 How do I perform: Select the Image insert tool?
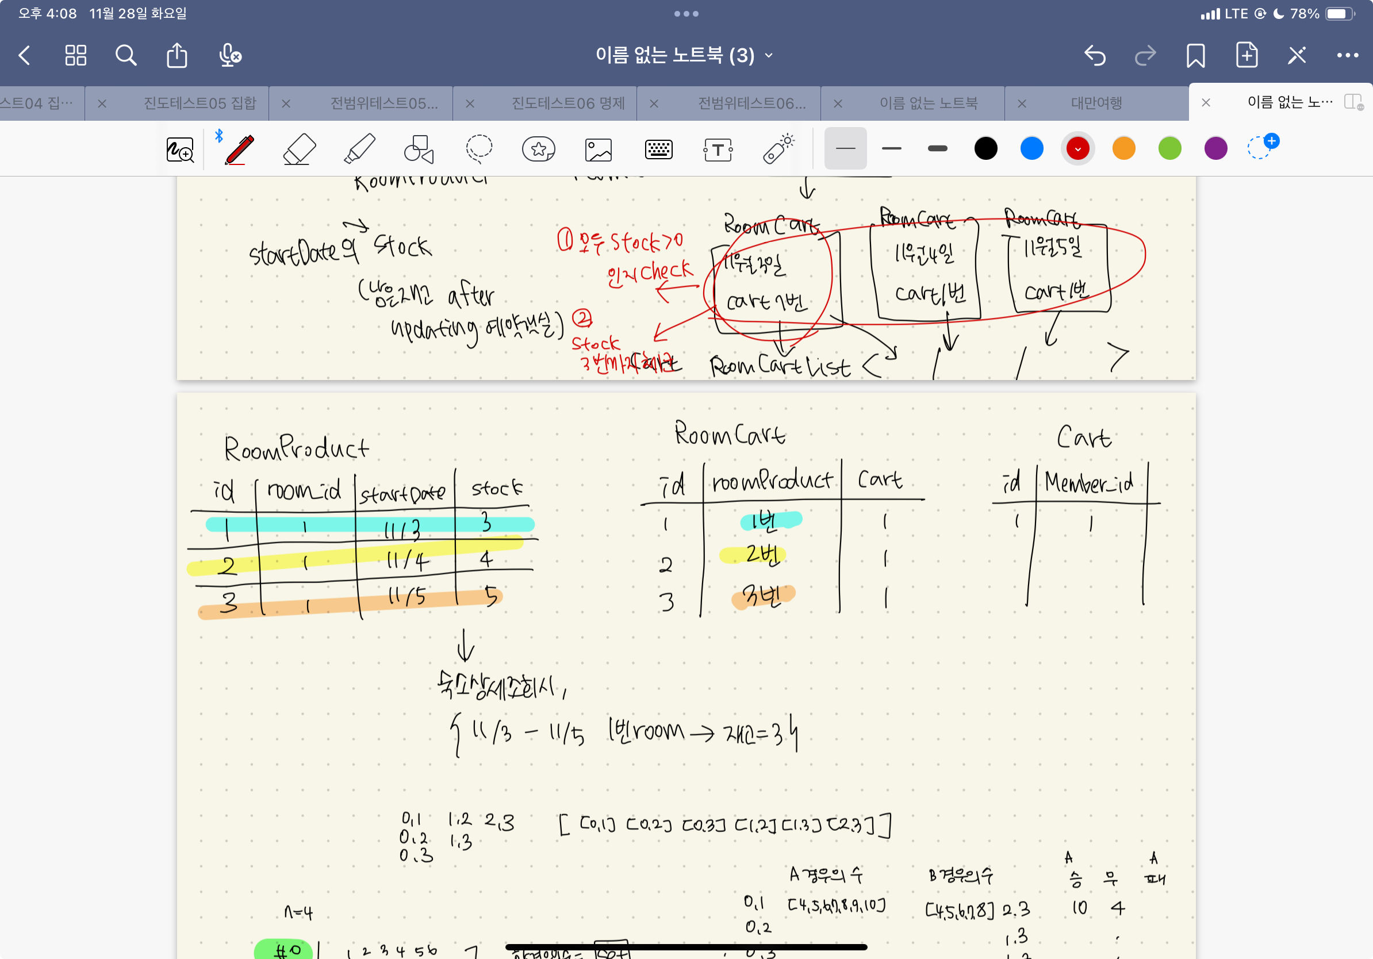pos(599,149)
